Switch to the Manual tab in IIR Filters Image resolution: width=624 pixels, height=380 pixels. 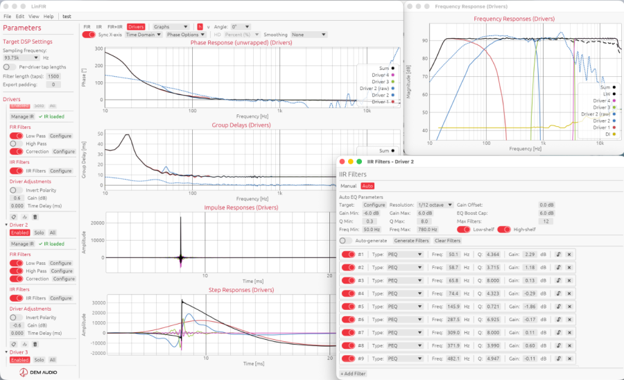point(348,186)
